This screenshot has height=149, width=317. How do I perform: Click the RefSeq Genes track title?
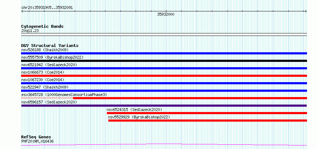pos(36,137)
